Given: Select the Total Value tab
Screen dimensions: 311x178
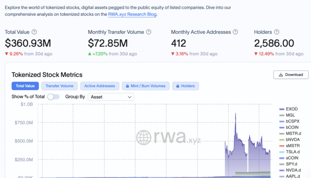Looking at the screenshot, I should tap(25, 86).
